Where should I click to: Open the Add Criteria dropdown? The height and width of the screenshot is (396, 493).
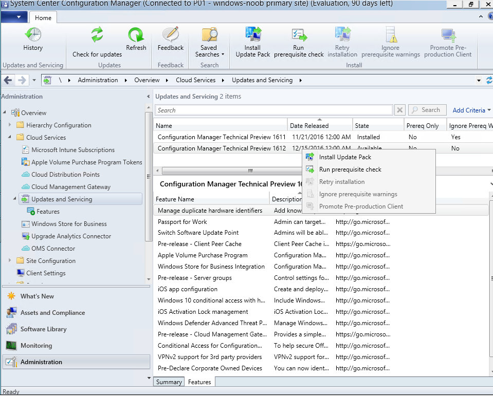(471, 110)
